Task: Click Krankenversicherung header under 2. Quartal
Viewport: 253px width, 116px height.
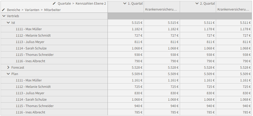Action: (x=233, y=10)
